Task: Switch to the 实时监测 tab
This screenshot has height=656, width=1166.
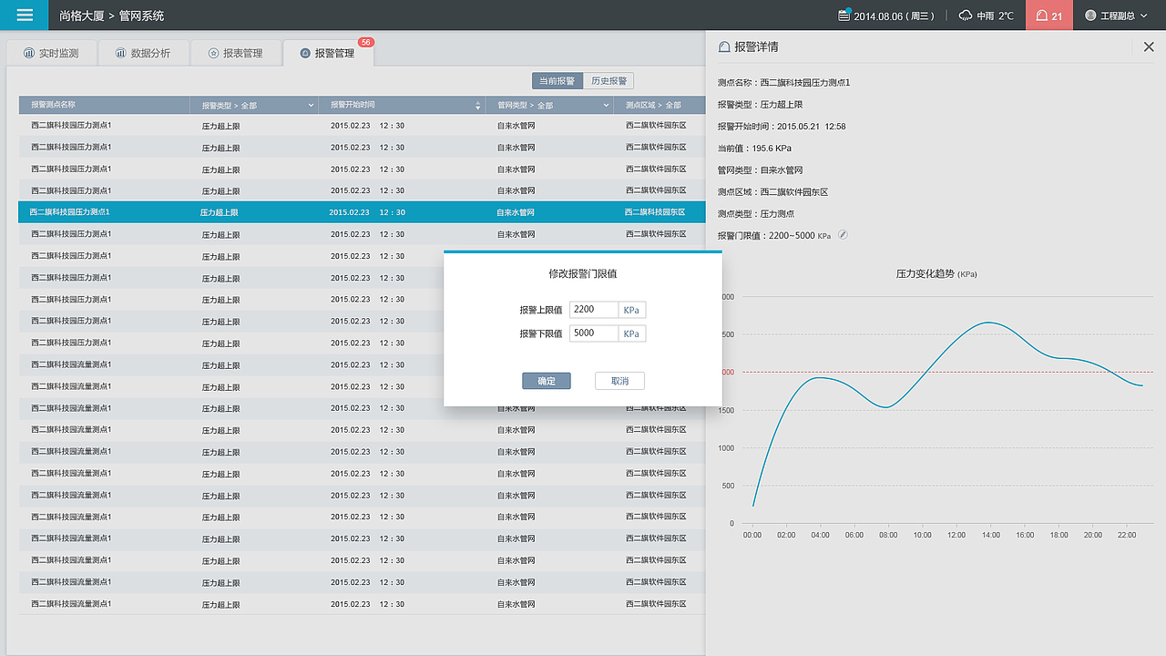Action: (51, 53)
